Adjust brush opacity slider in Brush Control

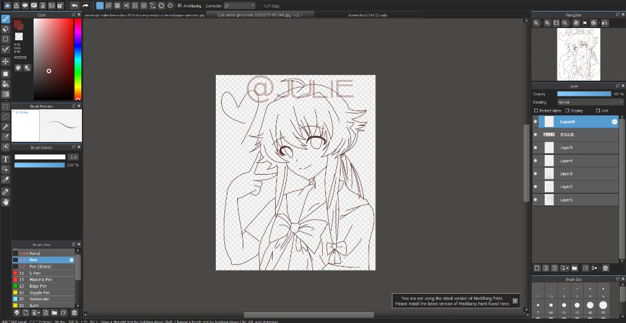click(x=40, y=165)
